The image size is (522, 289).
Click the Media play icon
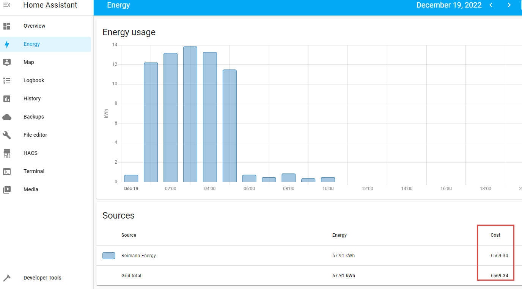(7, 189)
